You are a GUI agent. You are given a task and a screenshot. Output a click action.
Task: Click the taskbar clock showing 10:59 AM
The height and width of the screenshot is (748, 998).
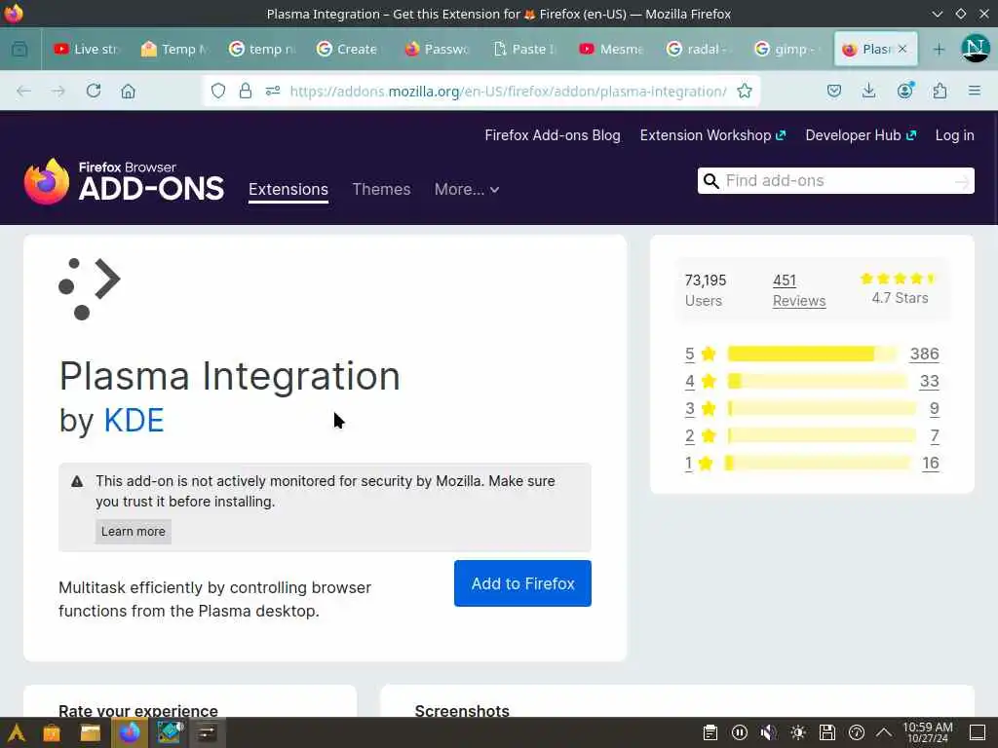click(928, 732)
